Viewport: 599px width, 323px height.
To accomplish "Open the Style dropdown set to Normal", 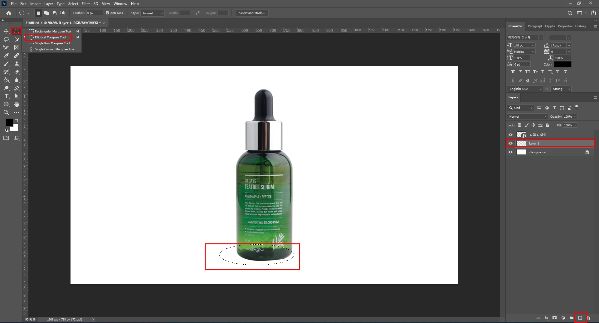I will click(152, 13).
